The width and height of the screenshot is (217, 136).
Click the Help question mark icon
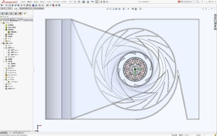coord(202,2)
